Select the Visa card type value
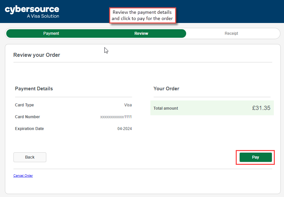This screenshot has width=284, height=197. pos(128,105)
